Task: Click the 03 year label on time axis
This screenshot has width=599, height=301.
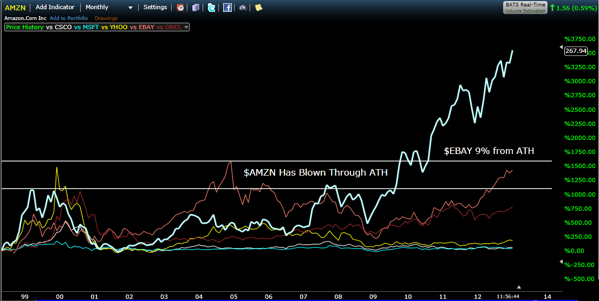Action: pyautogui.click(x=164, y=296)
